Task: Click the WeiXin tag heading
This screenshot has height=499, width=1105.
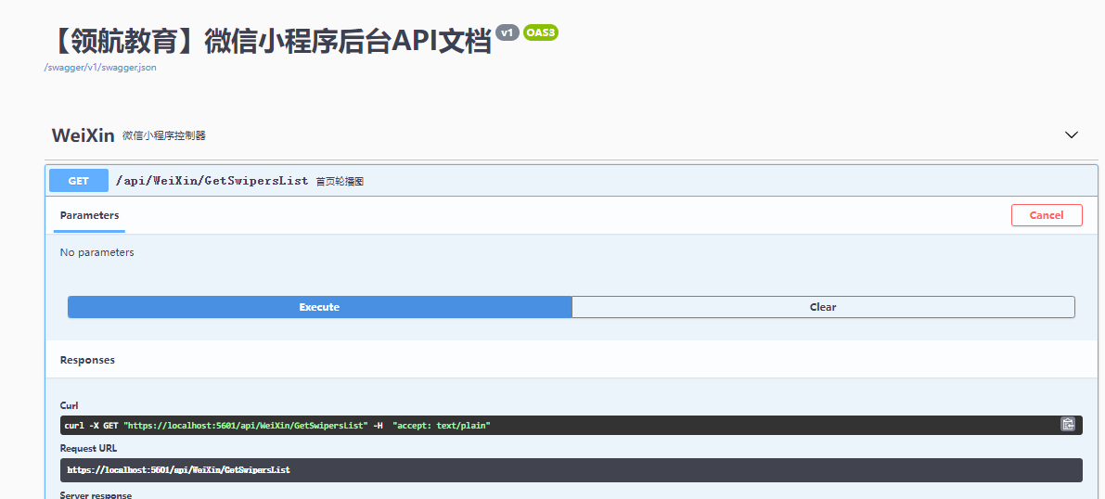Action: (x=84, y=135)
